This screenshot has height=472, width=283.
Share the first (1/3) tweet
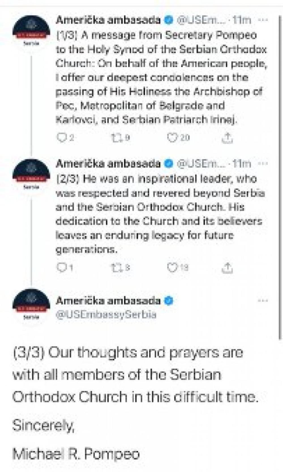(x=227, y=138)
